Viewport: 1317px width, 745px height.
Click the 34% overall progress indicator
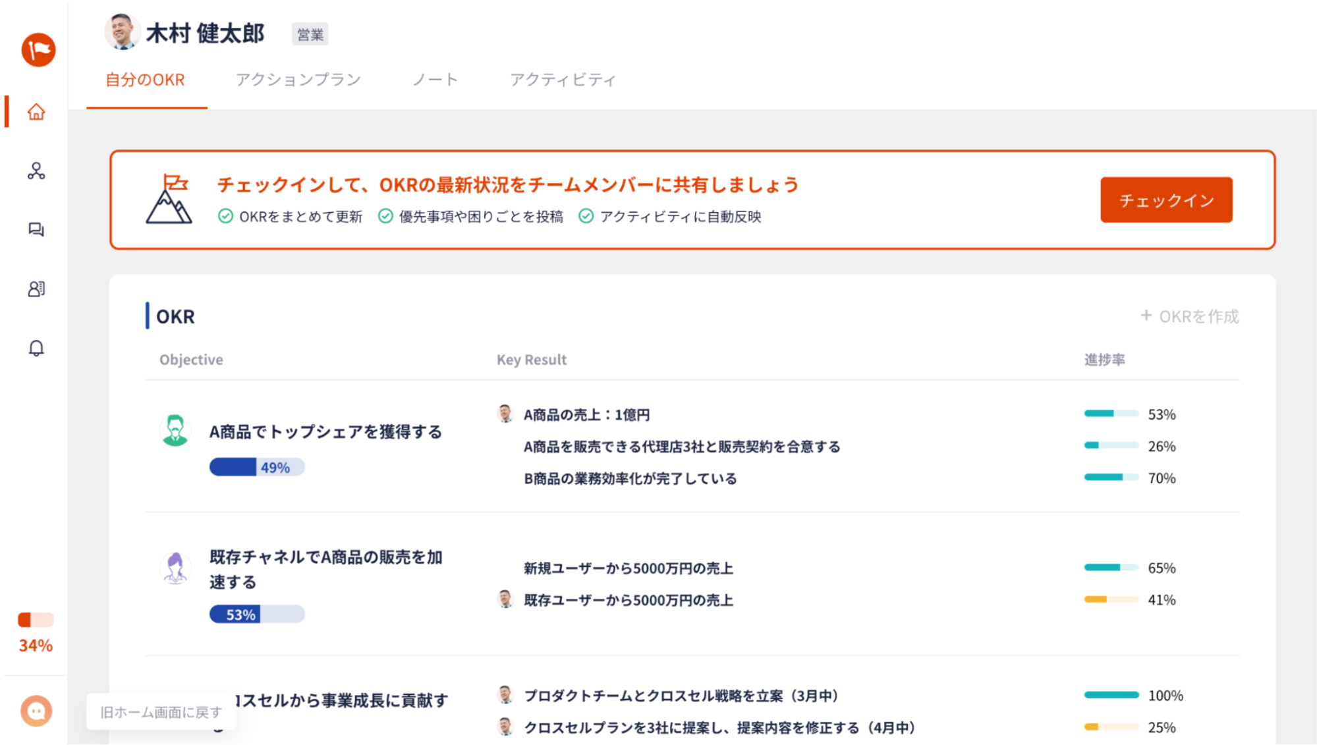tap(36, 632)
